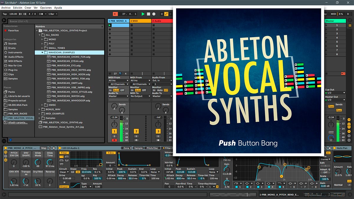Toggle Track 1 activator button

coord(114,131)
